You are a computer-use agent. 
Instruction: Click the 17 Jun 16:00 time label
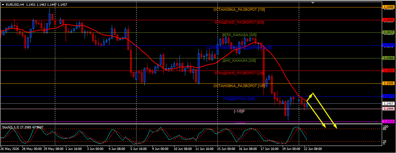270,149
